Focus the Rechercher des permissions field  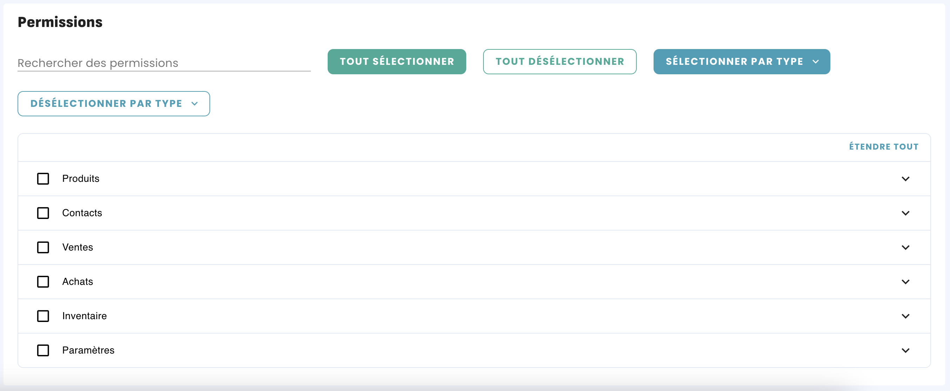[164, 63]
